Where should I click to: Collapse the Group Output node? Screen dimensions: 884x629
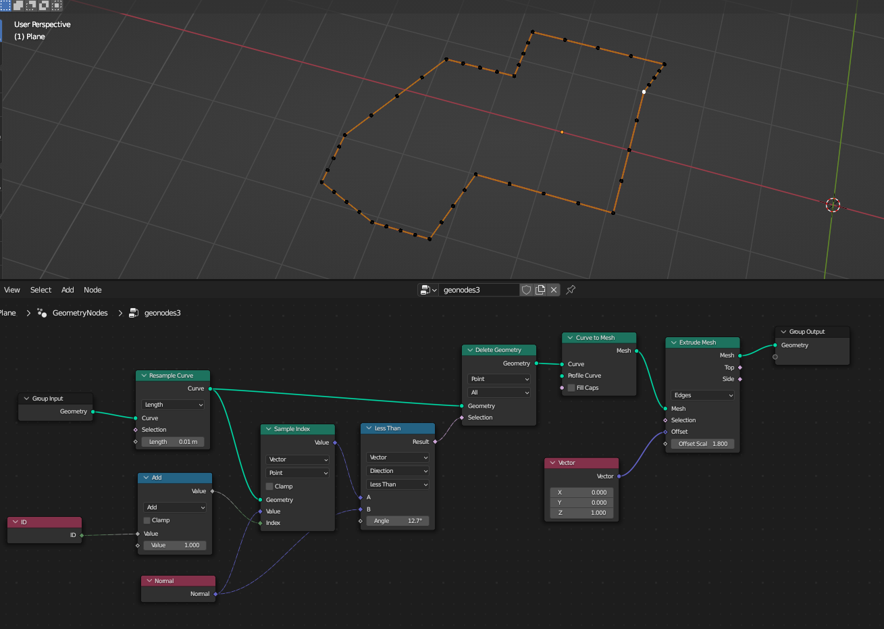783,332
